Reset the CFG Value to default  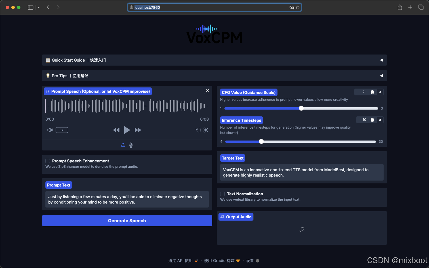pyautogui.click(x=380, y=92)
